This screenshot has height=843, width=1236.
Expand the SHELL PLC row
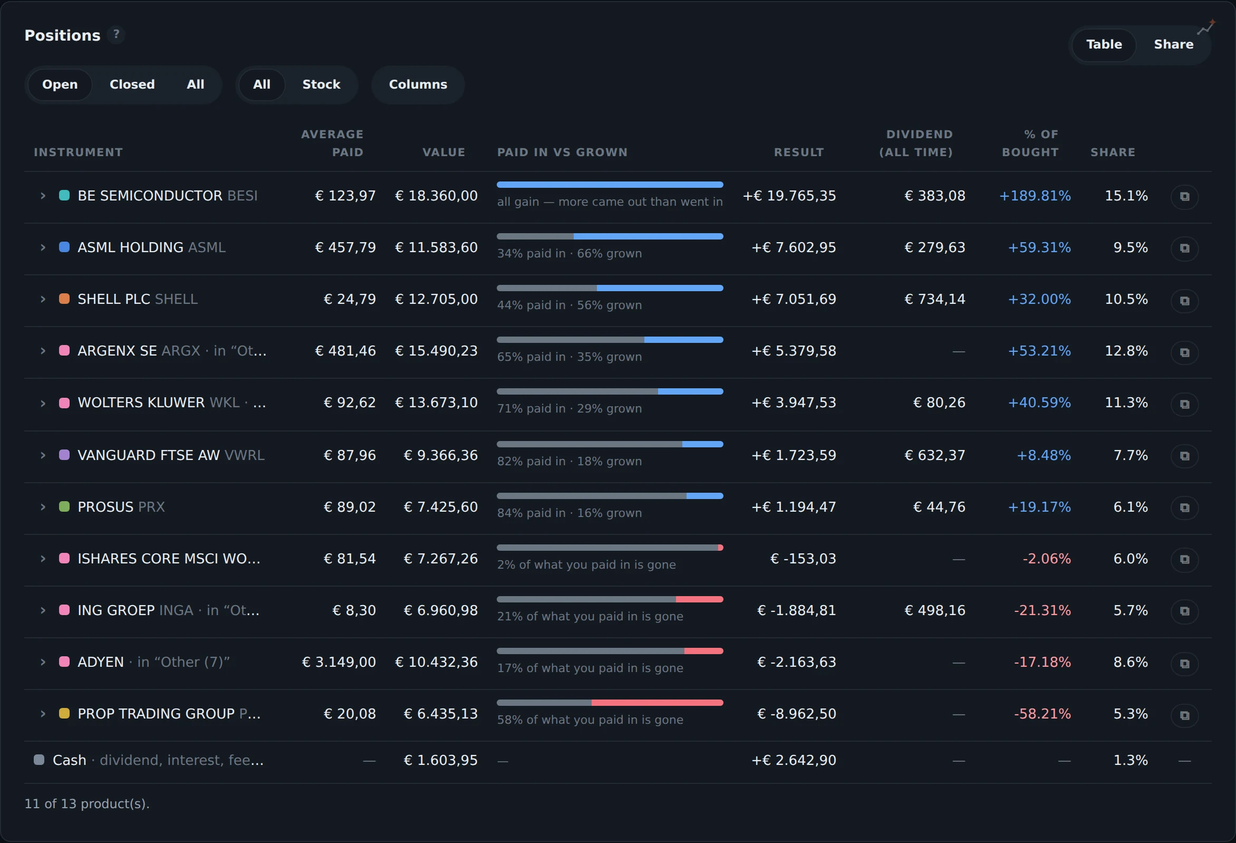point(43,299)
